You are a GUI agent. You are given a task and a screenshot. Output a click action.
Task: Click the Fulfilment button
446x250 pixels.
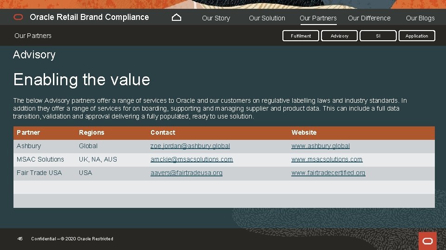coord(301,36)
